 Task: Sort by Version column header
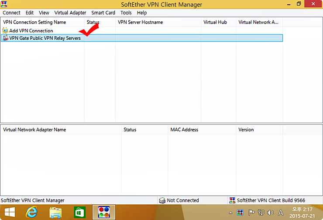tap(259, 130)
